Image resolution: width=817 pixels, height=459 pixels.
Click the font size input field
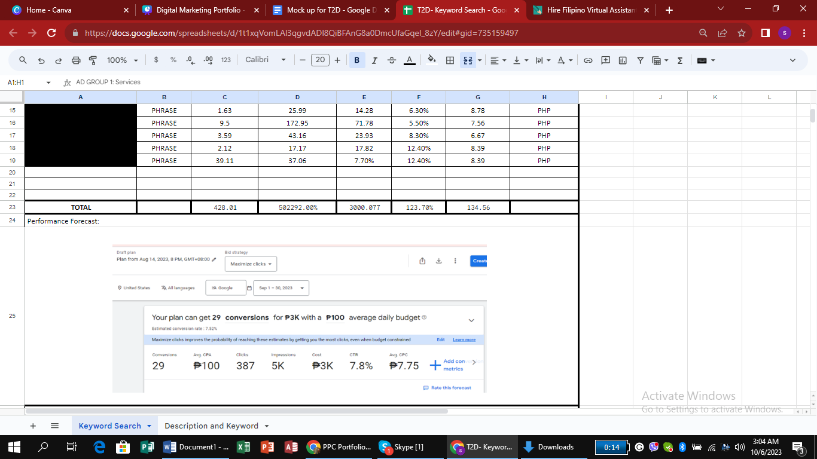tap(320, 60)
